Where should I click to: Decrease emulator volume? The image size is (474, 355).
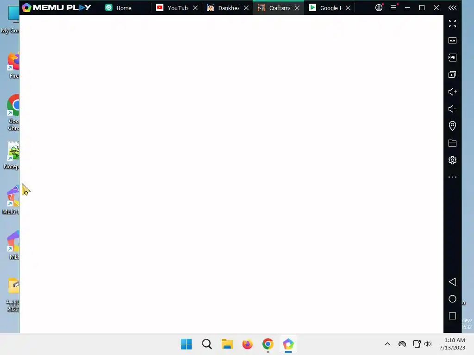point(452,109)
